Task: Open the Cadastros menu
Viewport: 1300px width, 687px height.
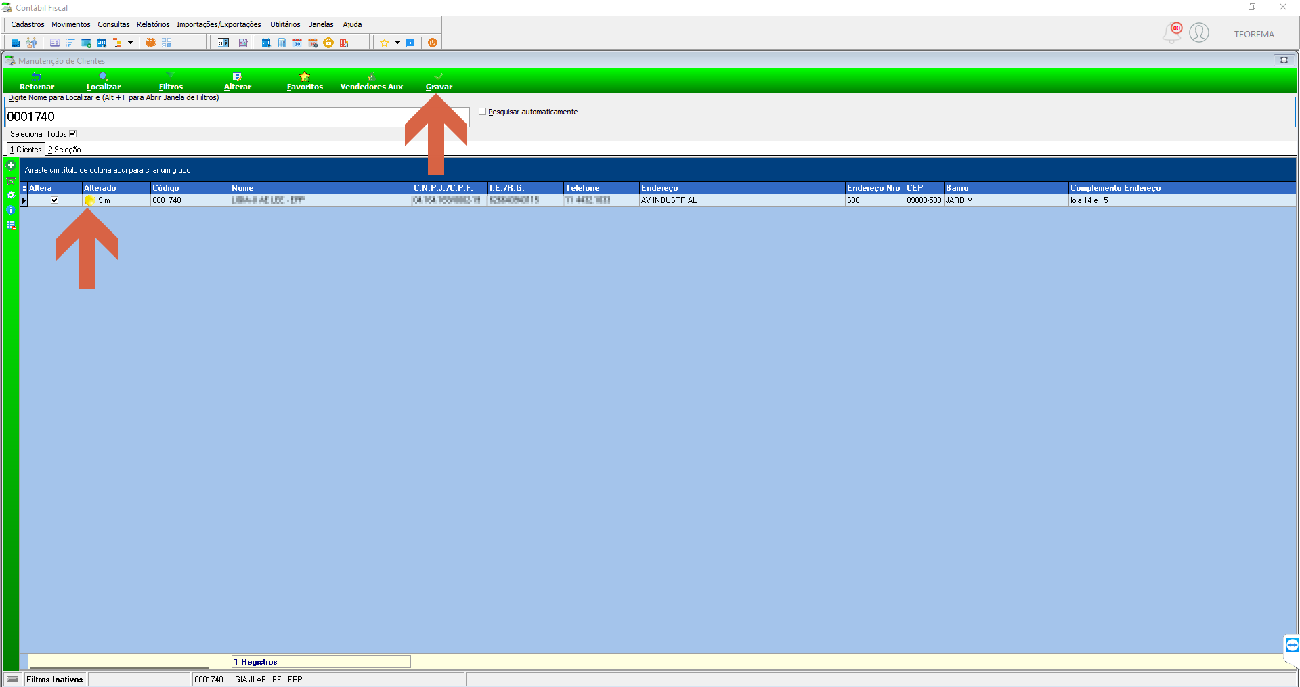Action: pos(28,24)
